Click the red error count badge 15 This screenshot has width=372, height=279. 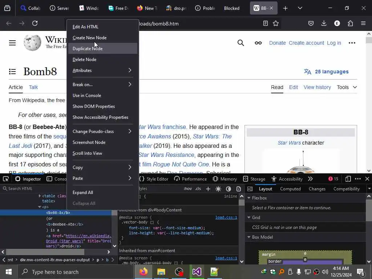[333, 179]
